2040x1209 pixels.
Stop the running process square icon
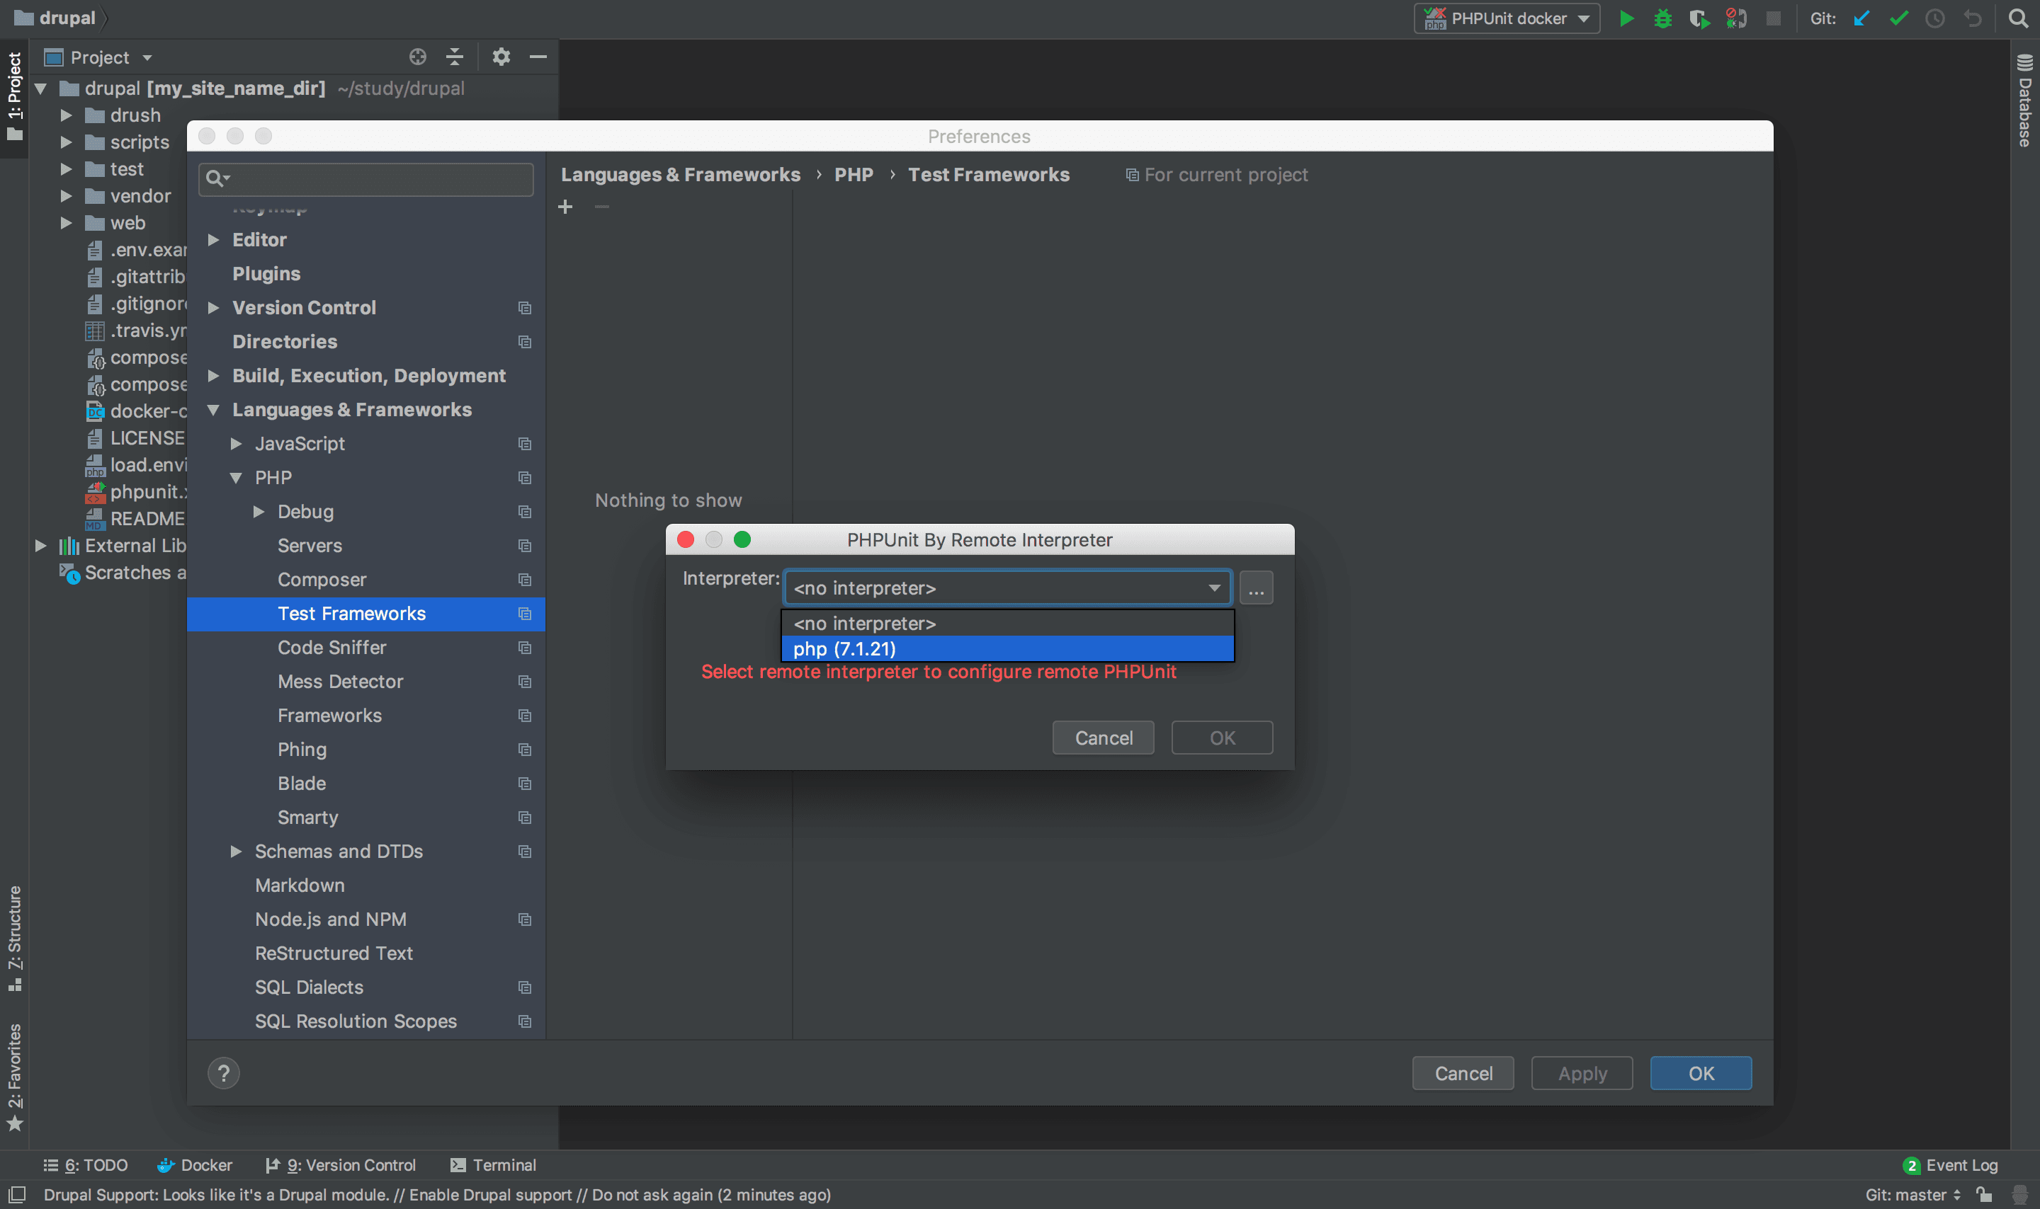click(1773, 18)
